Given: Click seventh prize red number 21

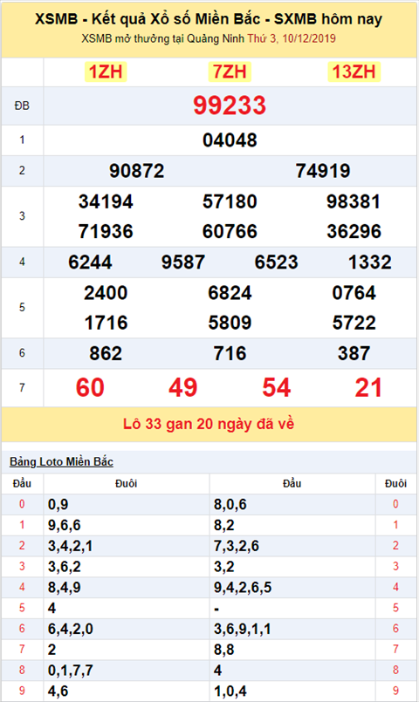Looking at the screenshot, I should tap(368, 388).
